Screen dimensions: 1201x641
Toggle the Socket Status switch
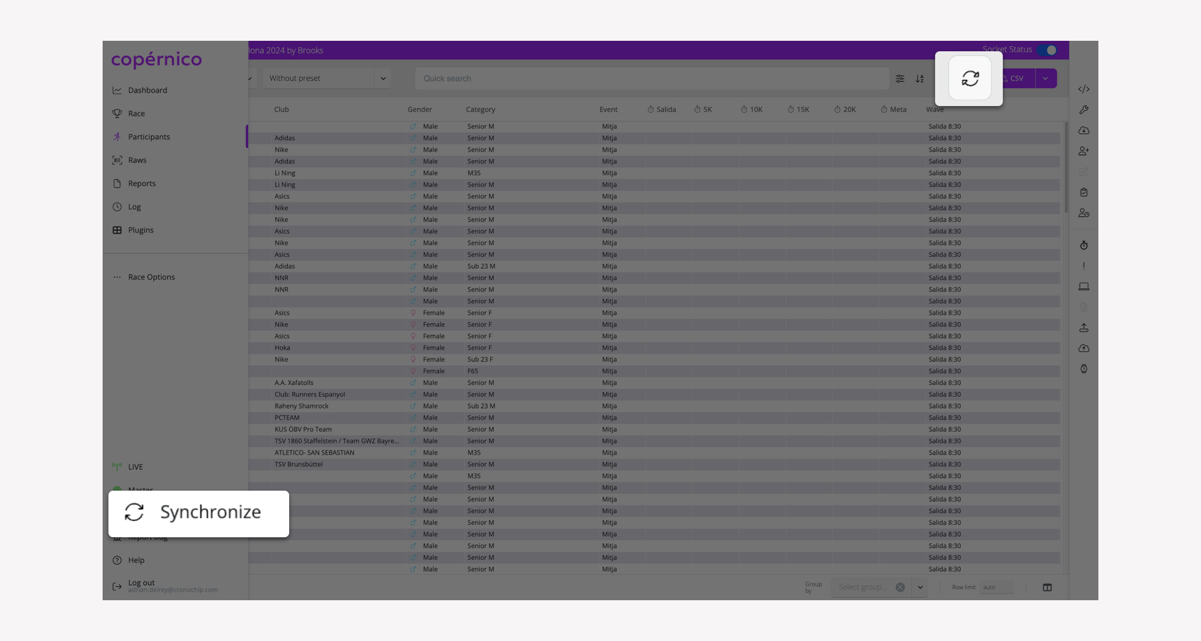pyautogui.click(x=1048, y=50)
